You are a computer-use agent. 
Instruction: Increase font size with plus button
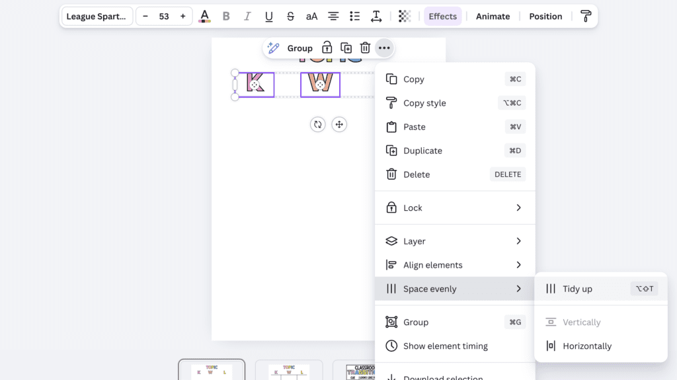point(182,17)
